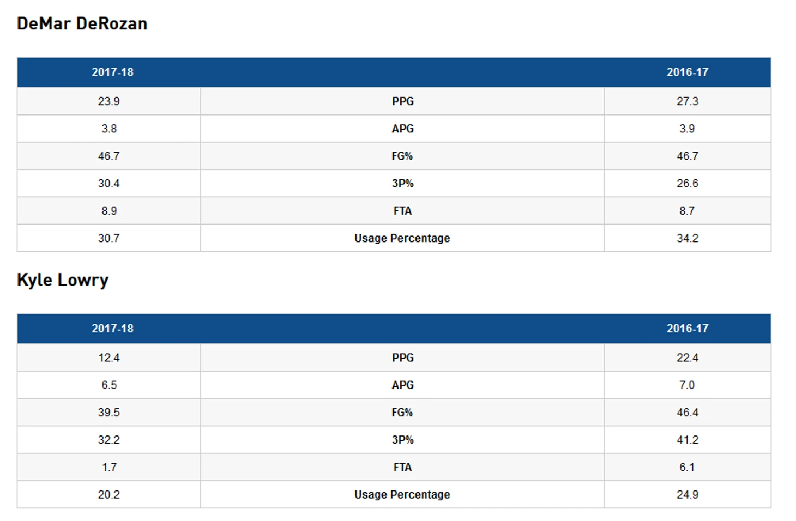Select 2016-17 header in DeRozan table
The width and height of the screenshot is (796, 521).
pyautogui.click(x=688, y=72)
